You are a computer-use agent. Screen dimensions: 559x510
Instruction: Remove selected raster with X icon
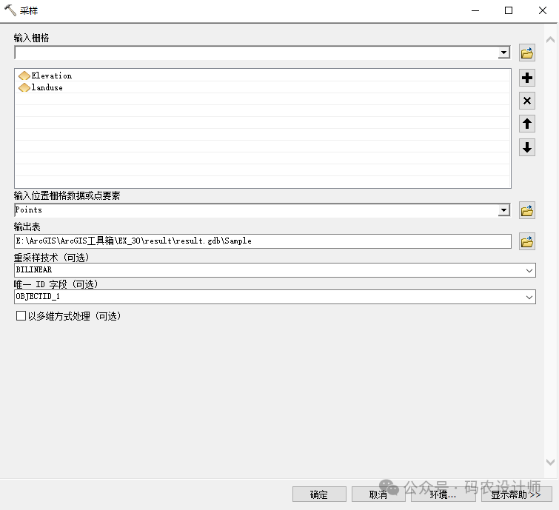[x=527, y=101]
